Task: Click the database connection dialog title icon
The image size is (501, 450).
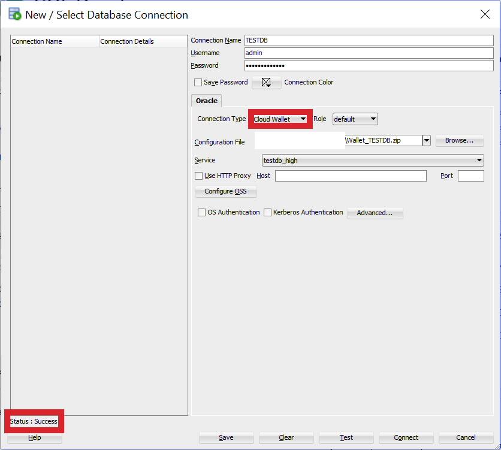Action: coord(14,14)
